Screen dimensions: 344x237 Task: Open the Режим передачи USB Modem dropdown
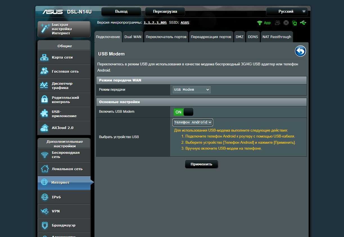tap(192, 90)
